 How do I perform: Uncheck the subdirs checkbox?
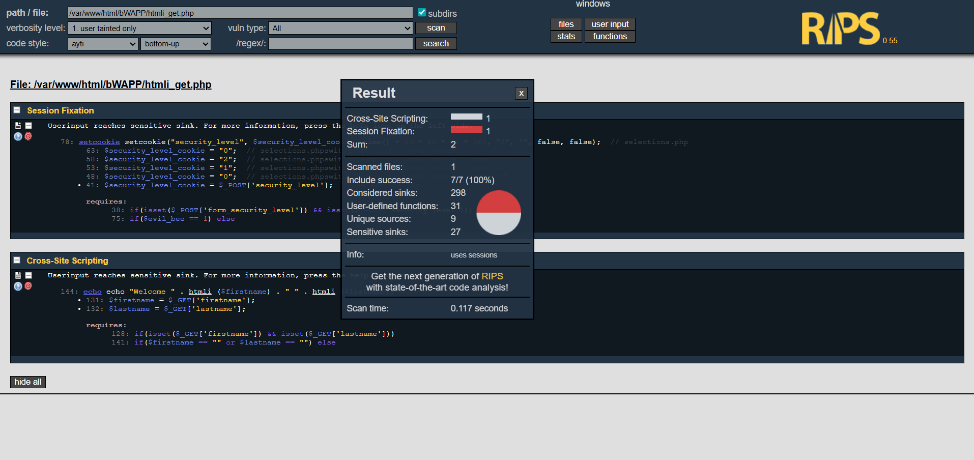tap(422, 13)
